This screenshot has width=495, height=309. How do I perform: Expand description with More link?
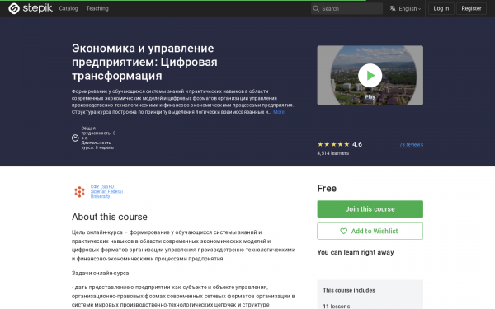pyautogui.click(x=279, y=112)
